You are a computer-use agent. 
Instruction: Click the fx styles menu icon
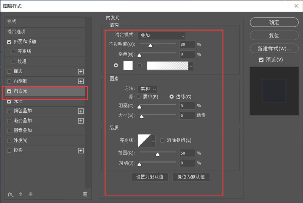point(11,194)
